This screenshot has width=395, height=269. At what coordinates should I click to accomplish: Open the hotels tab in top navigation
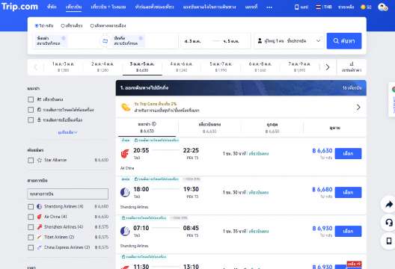coord(52,7)
